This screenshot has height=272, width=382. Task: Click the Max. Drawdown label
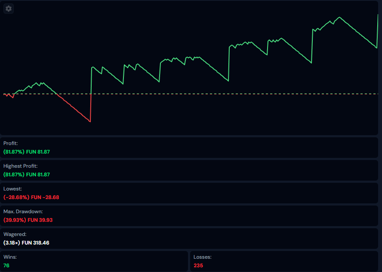(23, 212)
